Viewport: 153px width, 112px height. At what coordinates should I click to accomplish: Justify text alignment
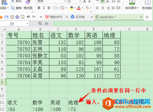tap(113, 8)
